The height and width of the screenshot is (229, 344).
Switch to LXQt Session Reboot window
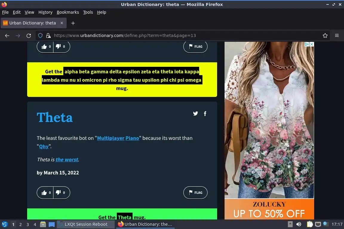[86, 224]
